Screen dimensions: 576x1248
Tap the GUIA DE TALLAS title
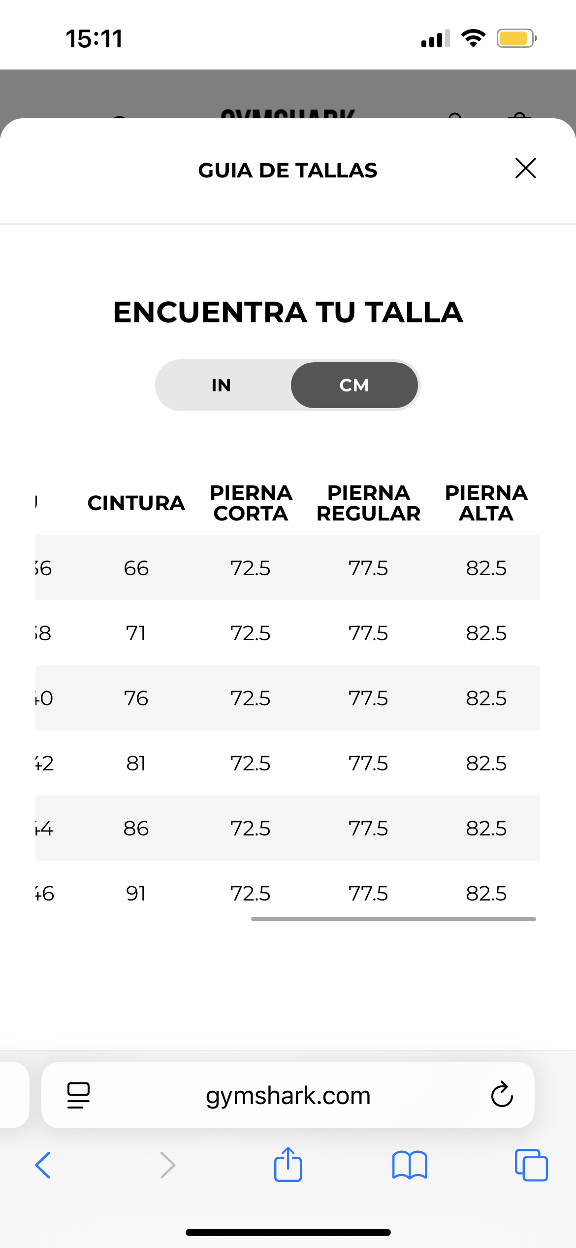coord(288,170)
